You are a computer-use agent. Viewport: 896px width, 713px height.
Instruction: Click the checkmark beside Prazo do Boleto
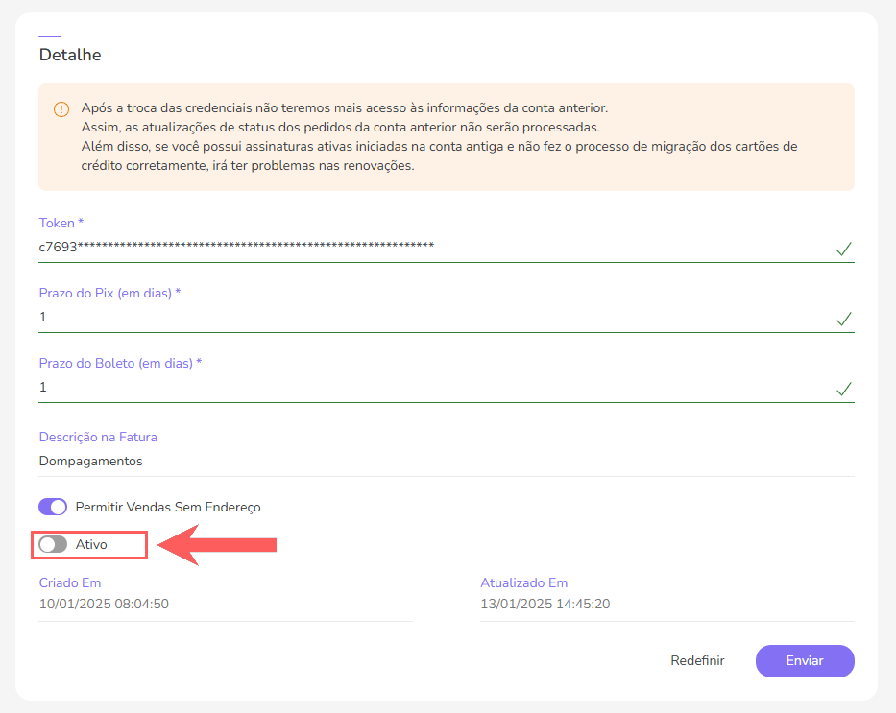click(843, 389)
